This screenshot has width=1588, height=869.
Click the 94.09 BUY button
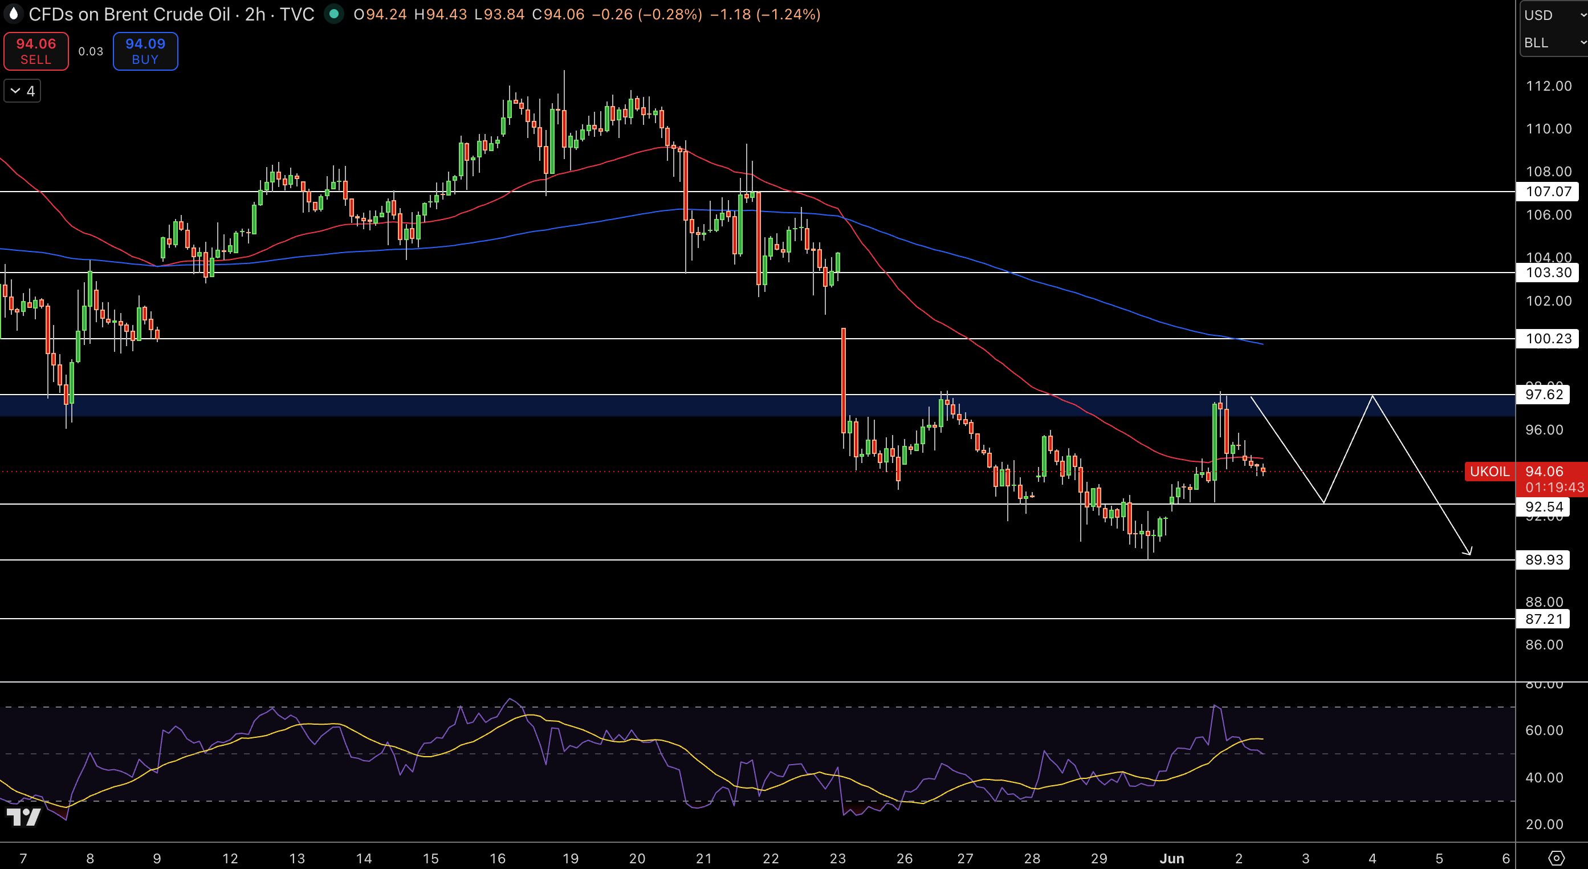[145, 51]
